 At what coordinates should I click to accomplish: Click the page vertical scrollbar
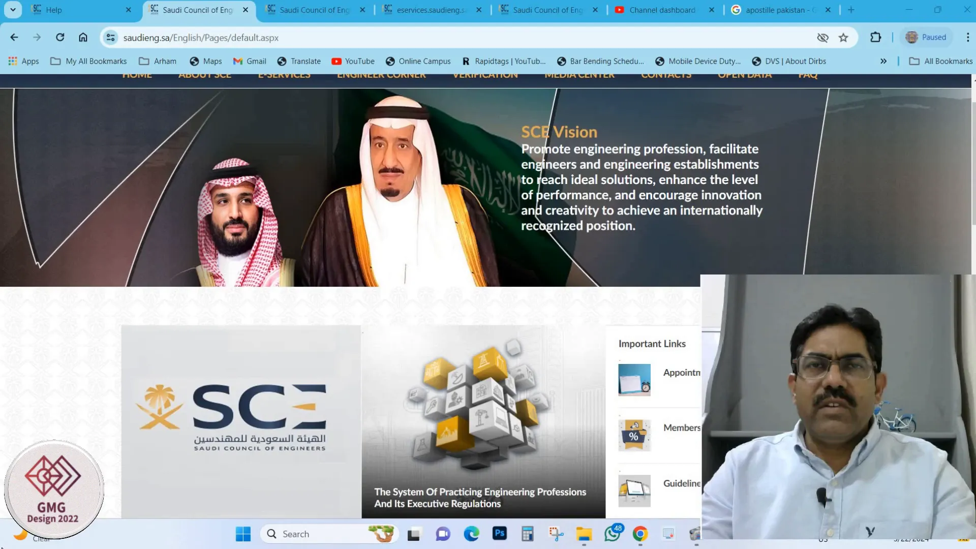pyautogui.click(x=973, y=163)
